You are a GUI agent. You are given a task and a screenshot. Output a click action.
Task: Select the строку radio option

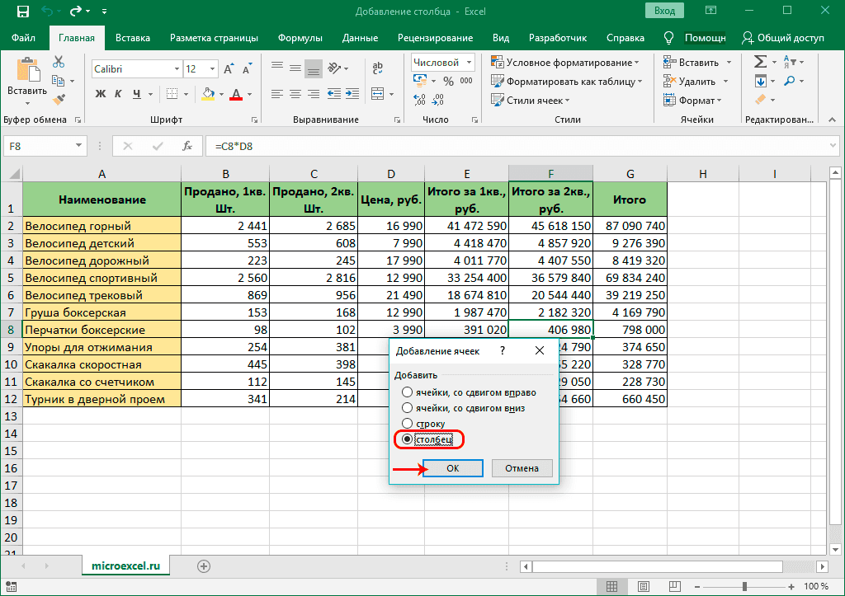pos(408,422)
